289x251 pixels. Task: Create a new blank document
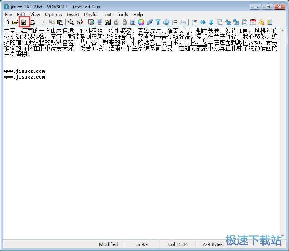[7, 22]
